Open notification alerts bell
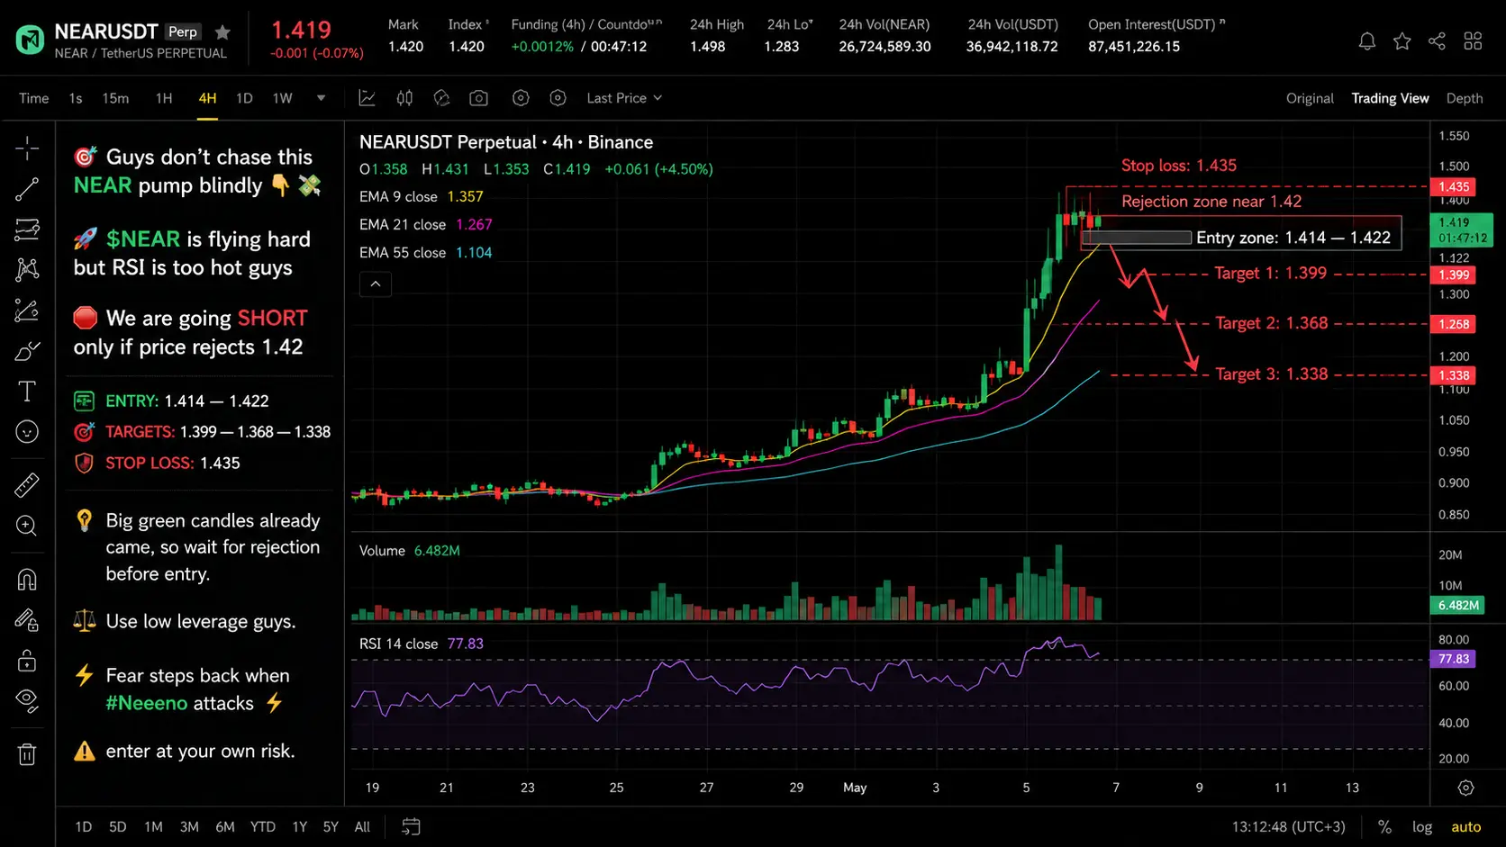The width and height of the screenshot is (1506, 847). click(1367, 41)
